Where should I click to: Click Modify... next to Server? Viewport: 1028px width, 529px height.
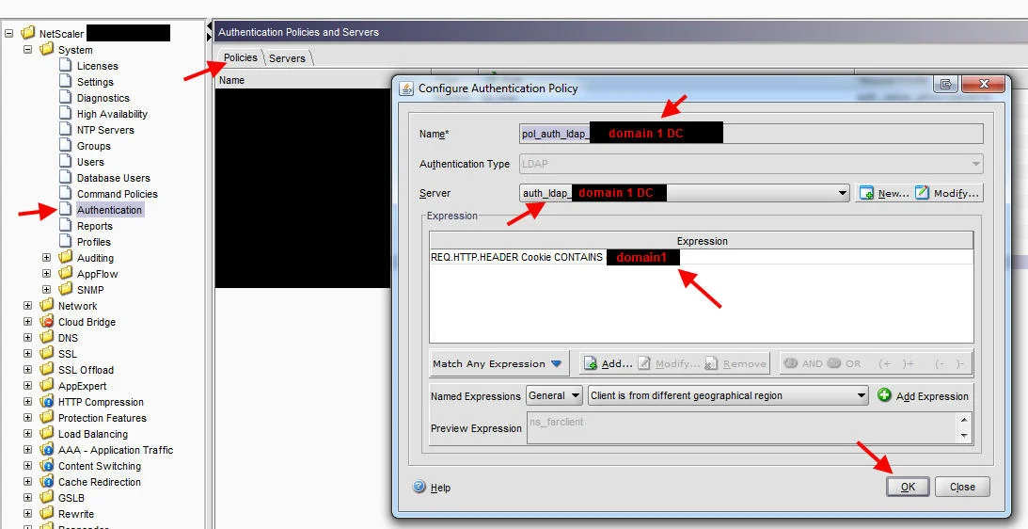948,193
